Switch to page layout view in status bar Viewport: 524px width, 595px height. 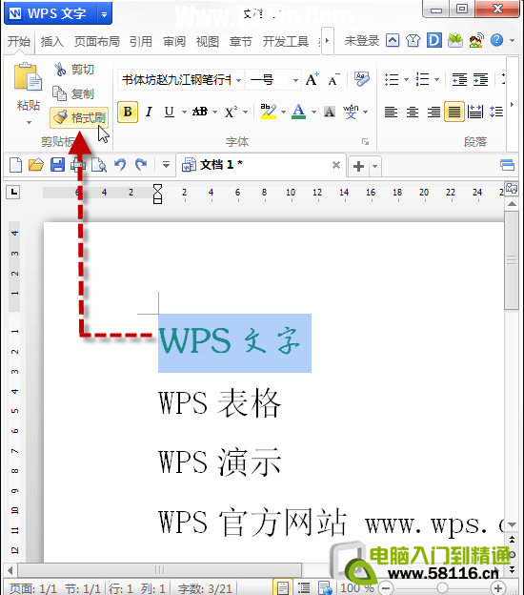pyautogui.click(x=282, y=587)
